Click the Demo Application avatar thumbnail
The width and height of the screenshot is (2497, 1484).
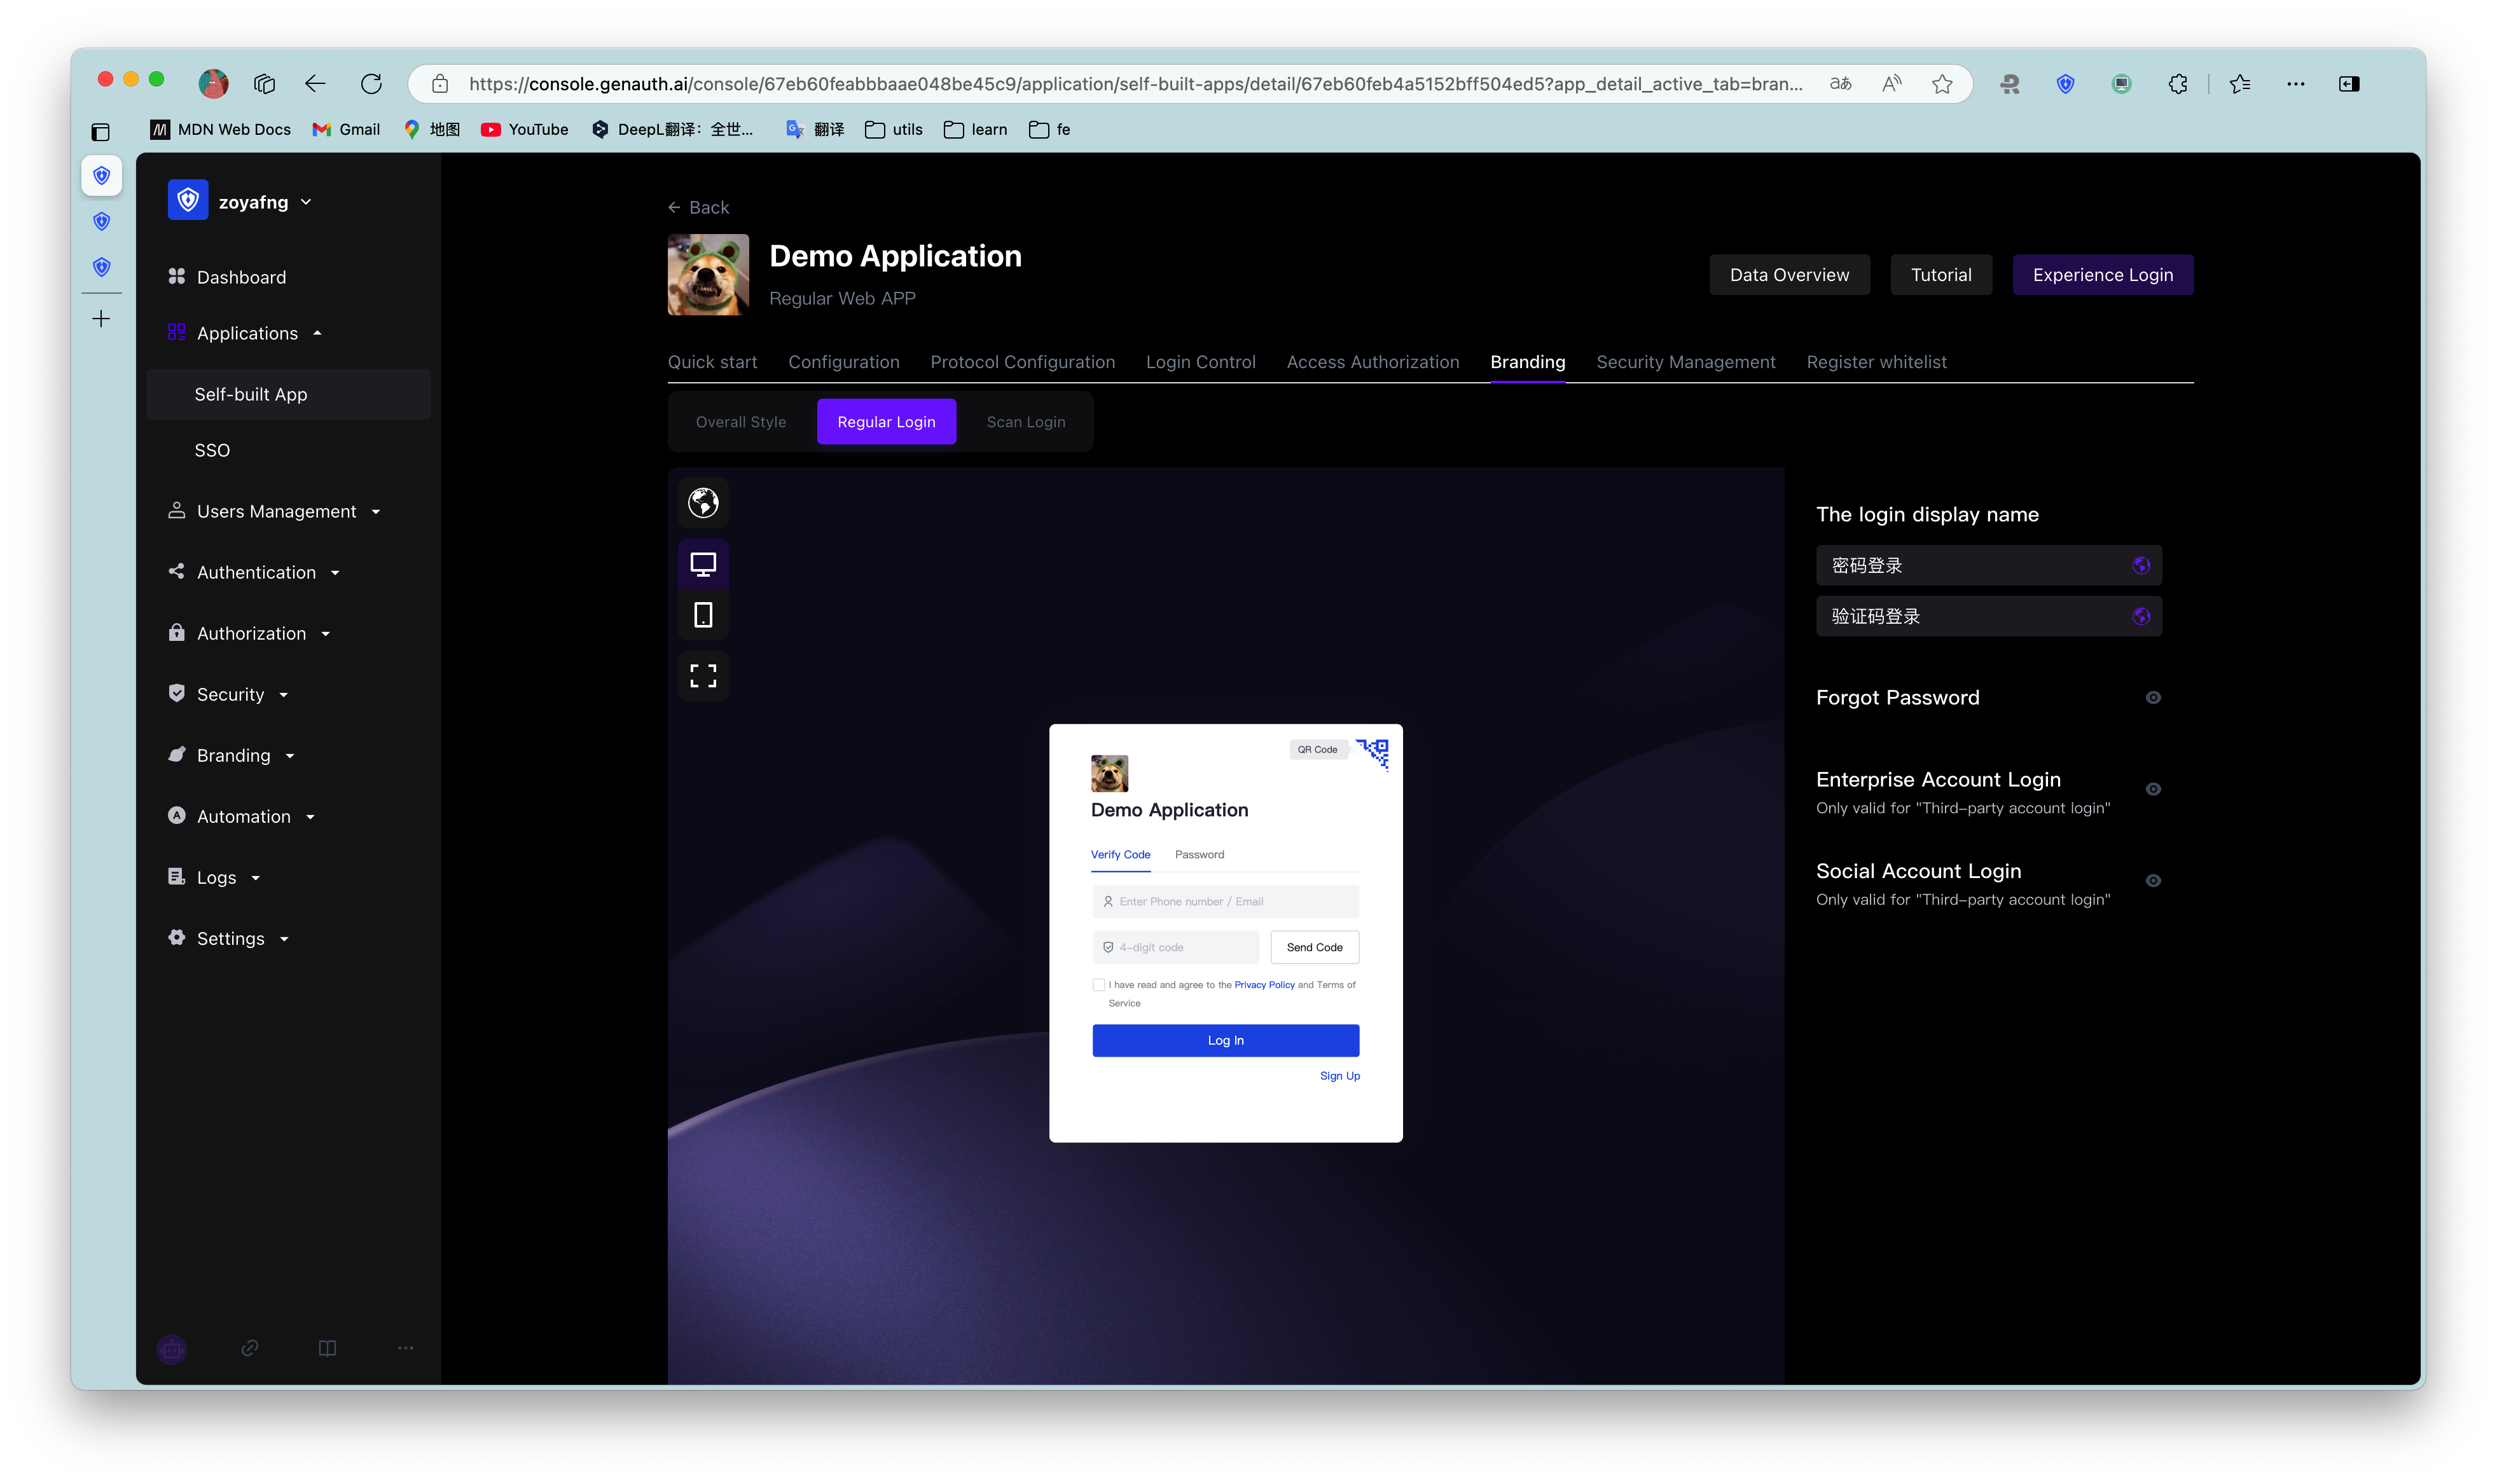tap(708, 275)
